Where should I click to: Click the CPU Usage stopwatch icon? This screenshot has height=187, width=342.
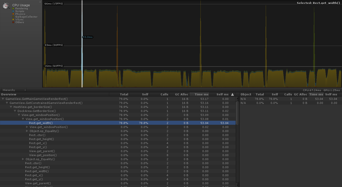point(6,6)
